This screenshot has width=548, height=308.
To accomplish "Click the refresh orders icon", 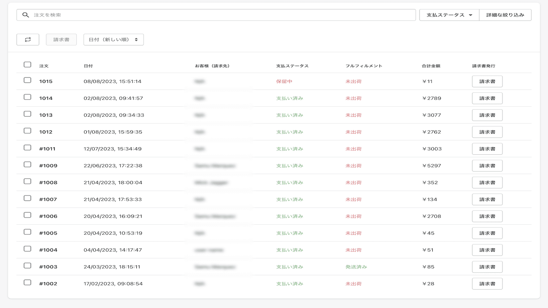I will point(28,39).
